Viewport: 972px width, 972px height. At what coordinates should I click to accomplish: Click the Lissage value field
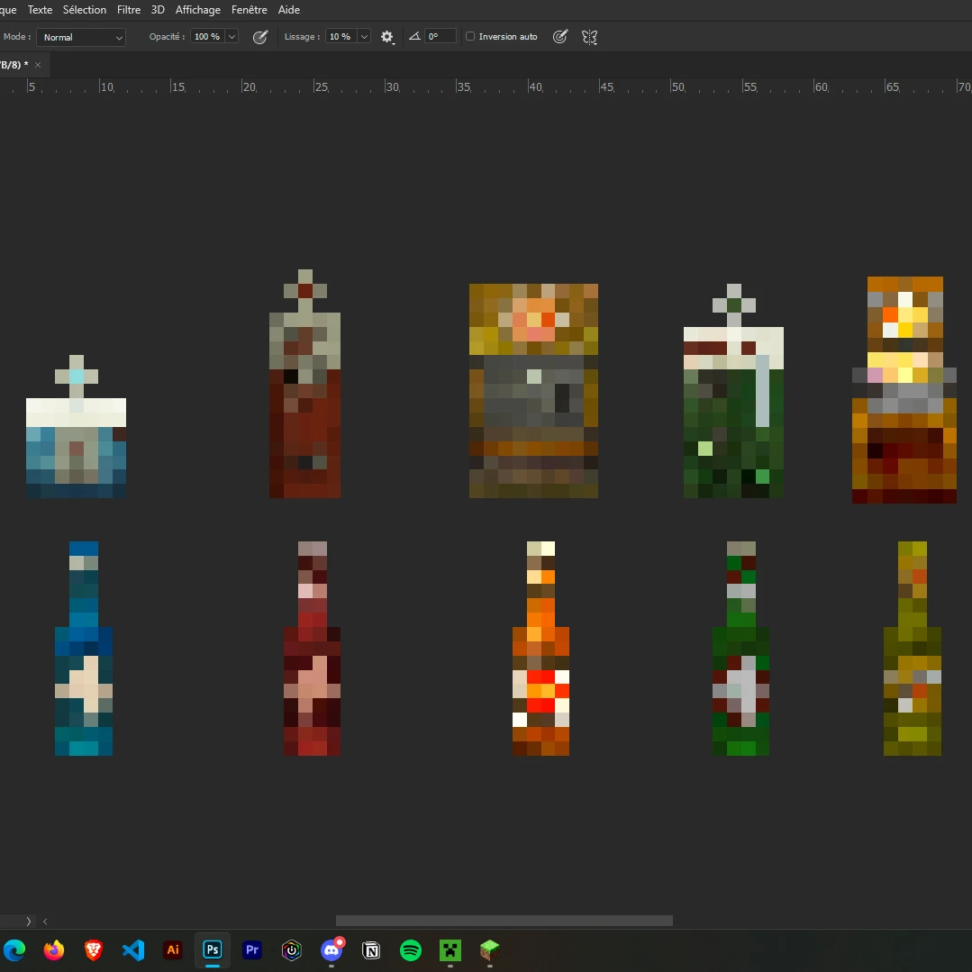pos(341,37)
